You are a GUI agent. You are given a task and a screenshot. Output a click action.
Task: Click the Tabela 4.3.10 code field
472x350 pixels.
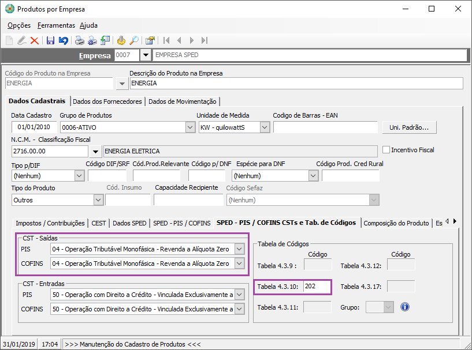click(317, 287)
